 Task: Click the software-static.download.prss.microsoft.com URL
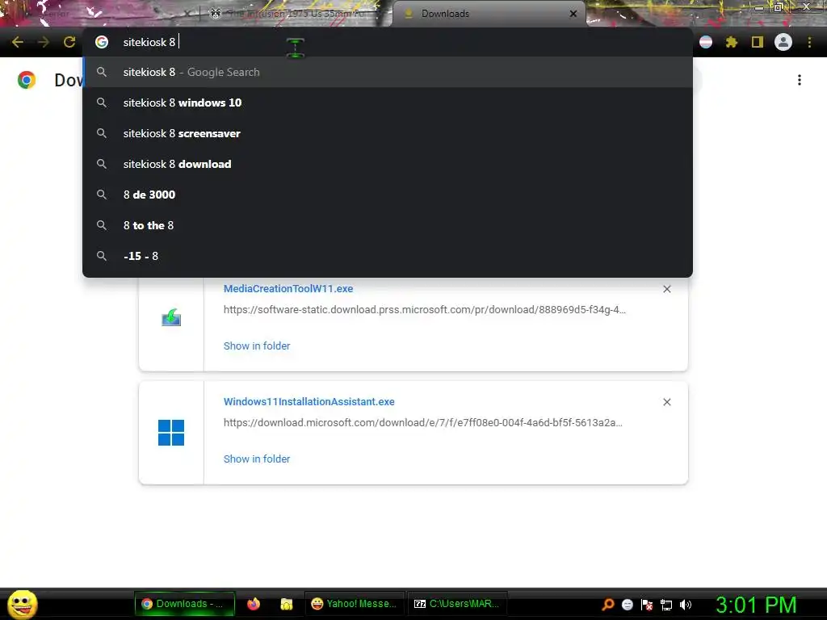[x=425, y=309]
